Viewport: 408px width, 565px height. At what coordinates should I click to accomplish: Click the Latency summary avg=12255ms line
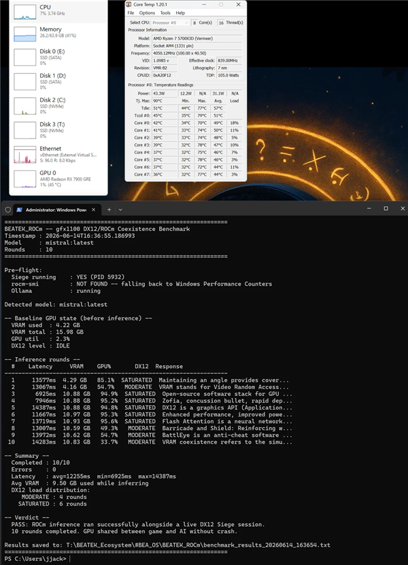pyautogui.click(x=93, y=476)
